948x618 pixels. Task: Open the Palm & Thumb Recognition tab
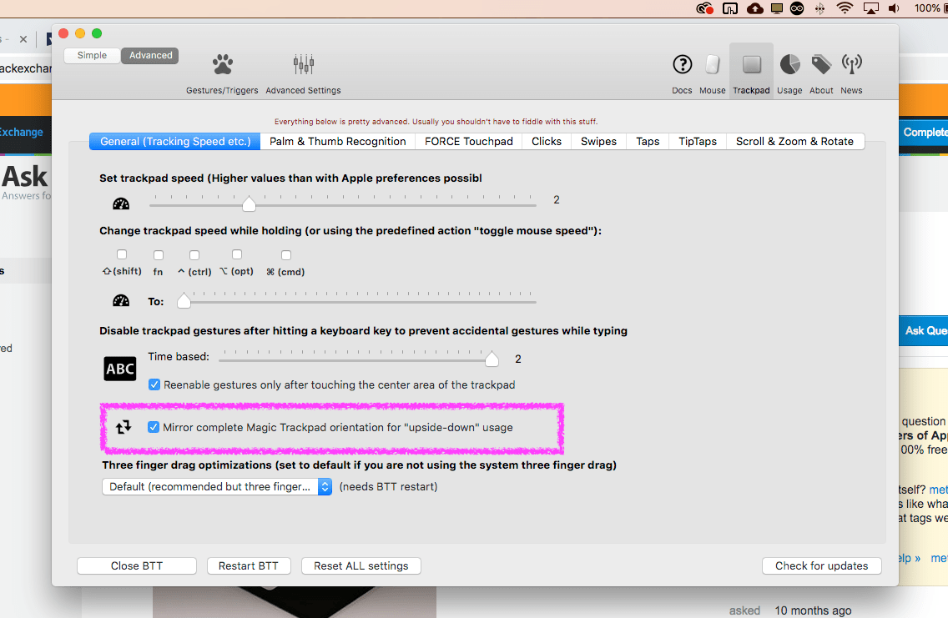pos(337,141)
